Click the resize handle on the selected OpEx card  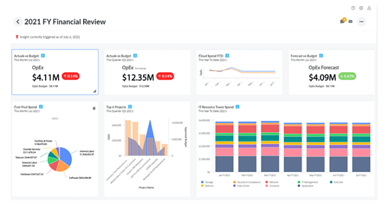coord(94,91)
